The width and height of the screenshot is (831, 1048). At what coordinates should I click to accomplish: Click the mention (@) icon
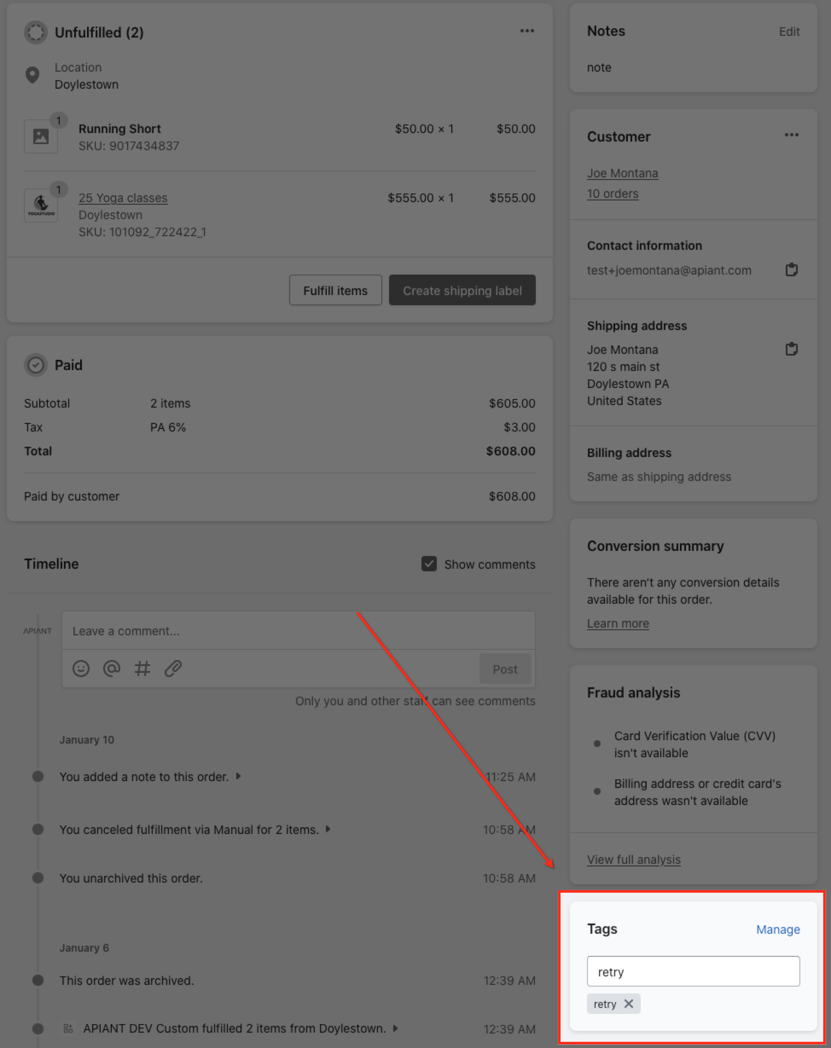[x=112, y=669]
